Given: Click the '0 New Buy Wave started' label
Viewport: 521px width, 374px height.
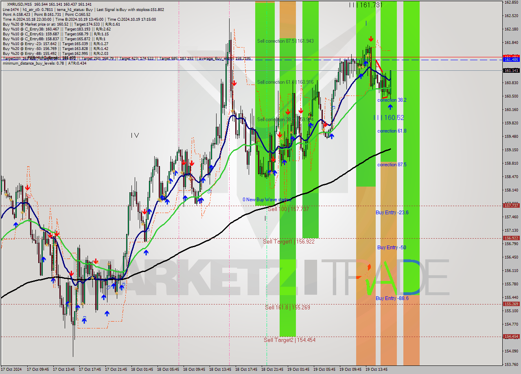Looking at the screenshot, I should [x=267, y=200].
